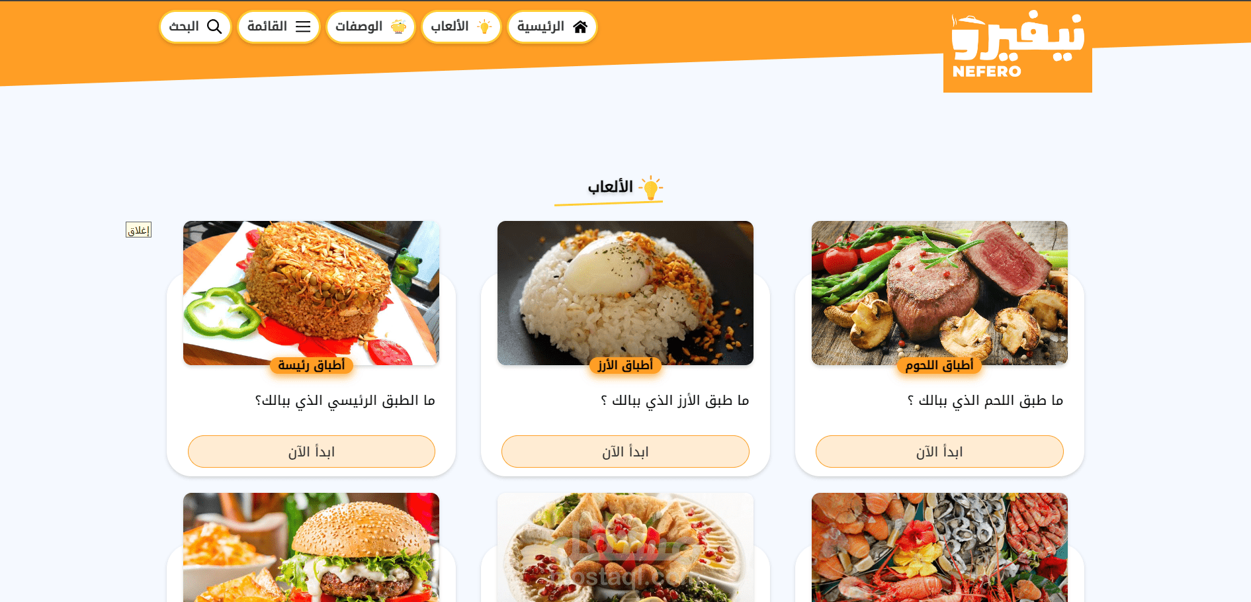Start the rice dishes game ابدأ الآن
1251x602 pixels.
625,452
